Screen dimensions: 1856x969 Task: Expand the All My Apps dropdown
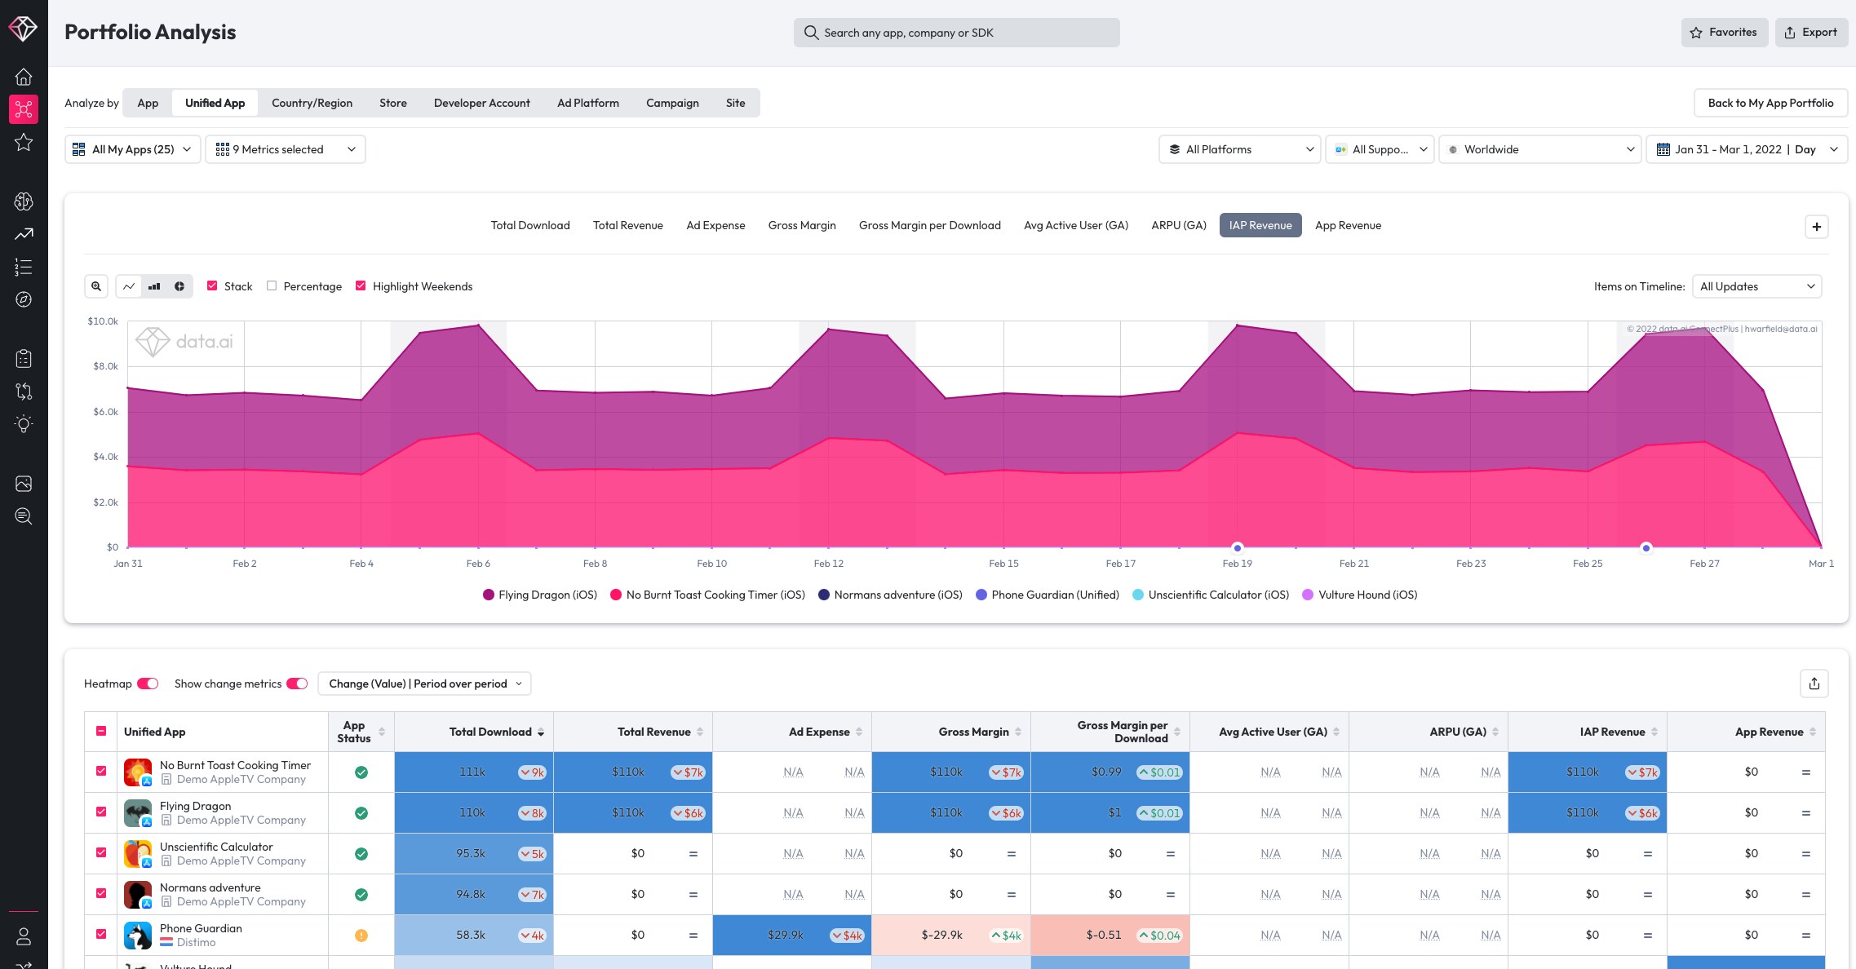click(x=132, y=149)
